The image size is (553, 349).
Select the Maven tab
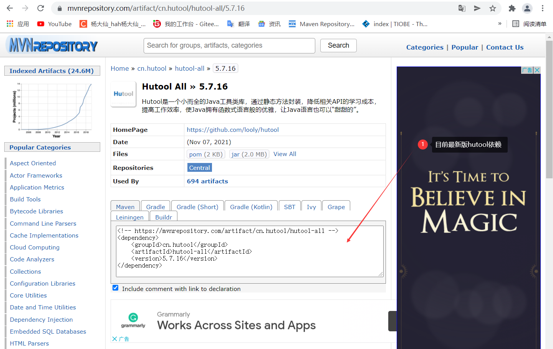(x=125, y=206)
